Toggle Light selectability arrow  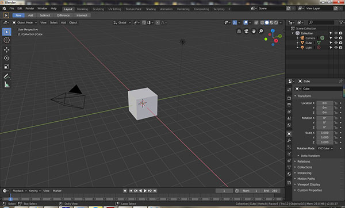331,48
